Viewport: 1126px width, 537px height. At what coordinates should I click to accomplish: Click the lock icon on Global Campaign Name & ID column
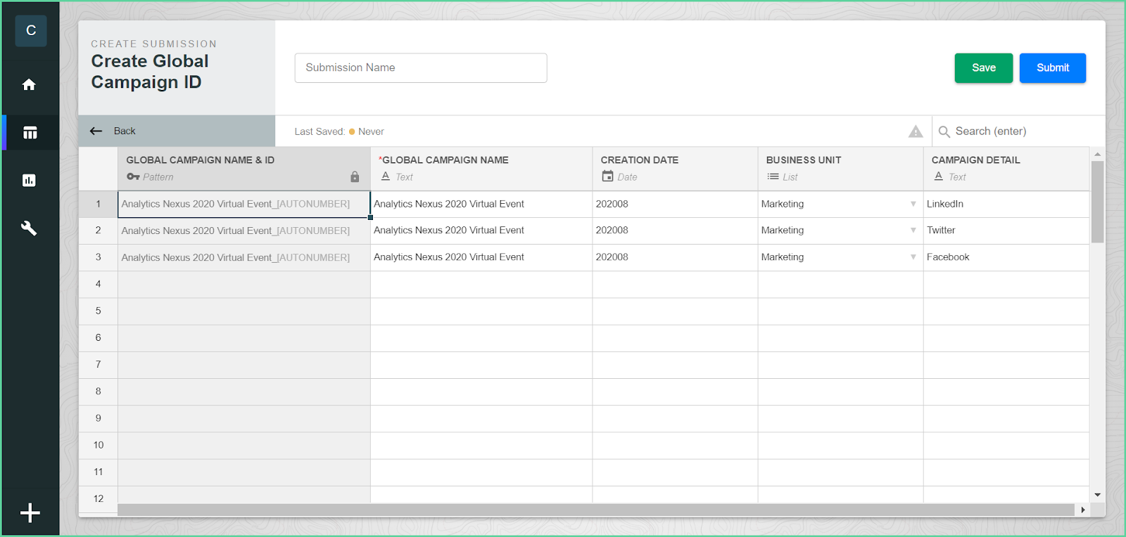coord(355,177)
